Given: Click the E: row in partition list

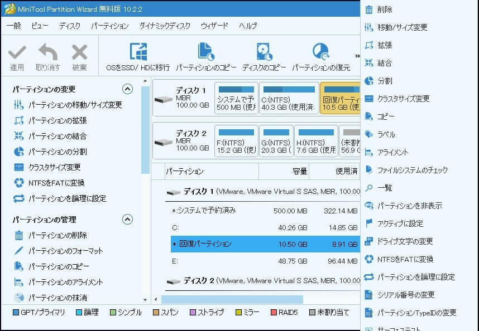Looking at the screenshot, I should click(265, 261).
